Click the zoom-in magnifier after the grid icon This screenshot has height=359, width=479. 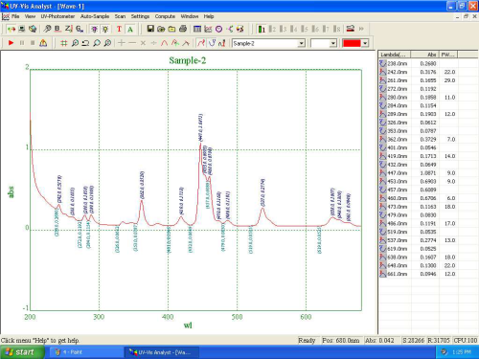click(x=75, y=43)
